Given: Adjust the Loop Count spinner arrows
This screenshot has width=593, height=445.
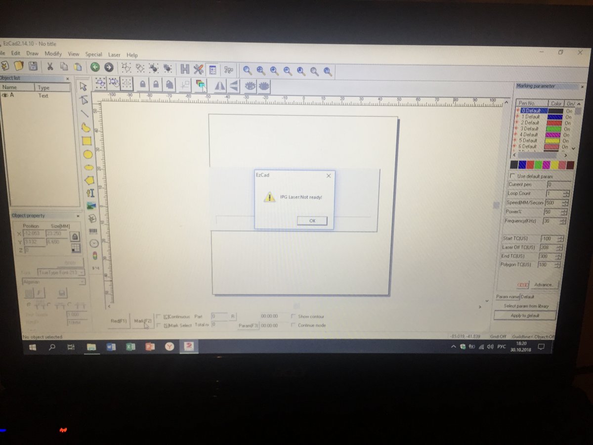Looking at the screenshot, I should 566,194.
